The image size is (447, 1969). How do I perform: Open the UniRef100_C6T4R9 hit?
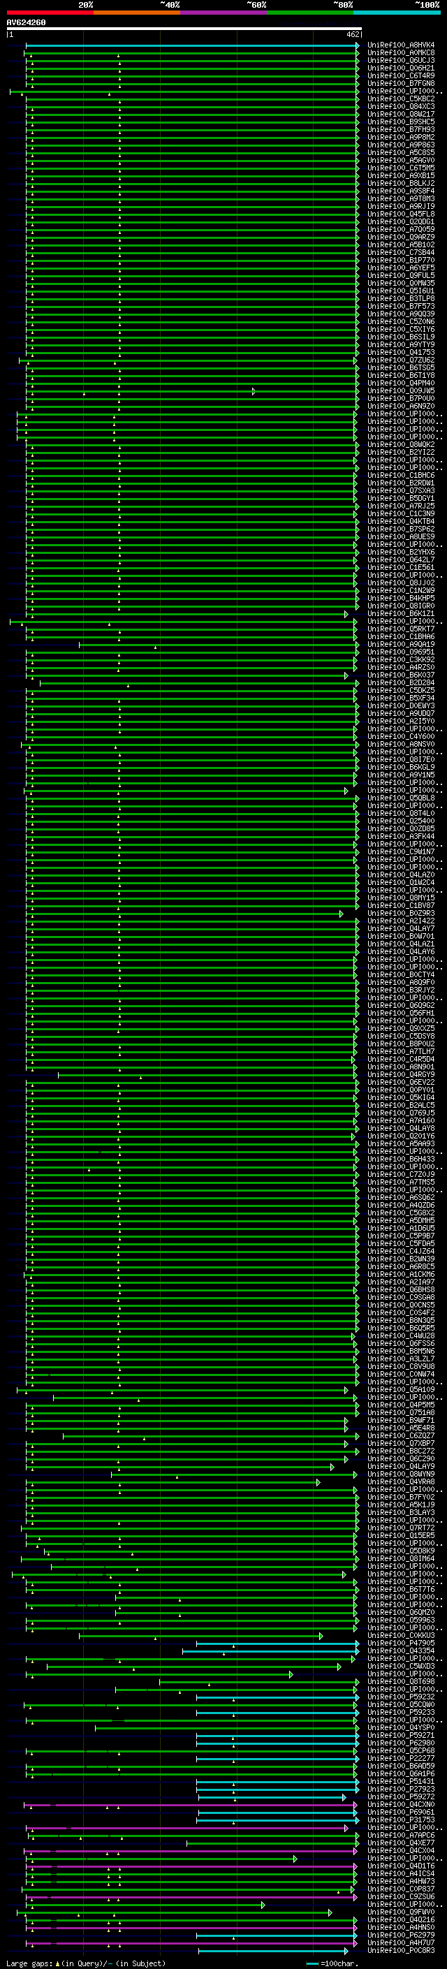pos(401,75)
